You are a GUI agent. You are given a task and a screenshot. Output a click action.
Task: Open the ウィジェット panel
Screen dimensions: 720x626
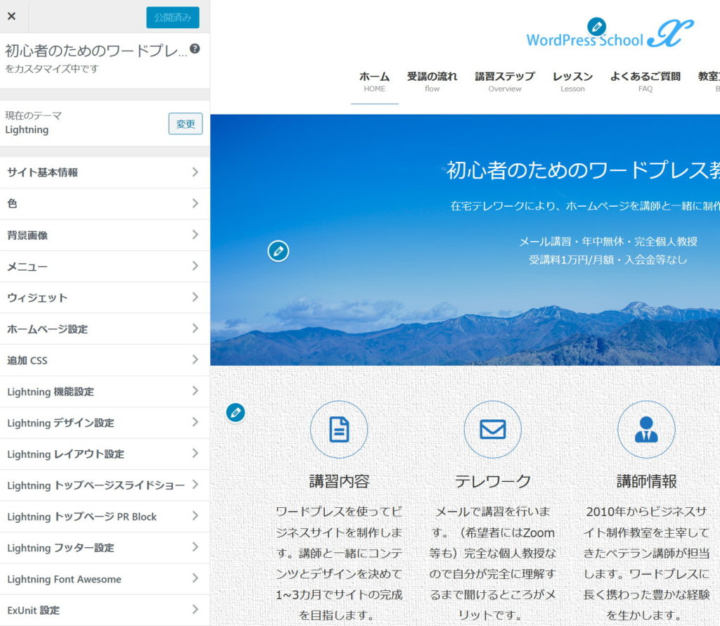(105, 298)
